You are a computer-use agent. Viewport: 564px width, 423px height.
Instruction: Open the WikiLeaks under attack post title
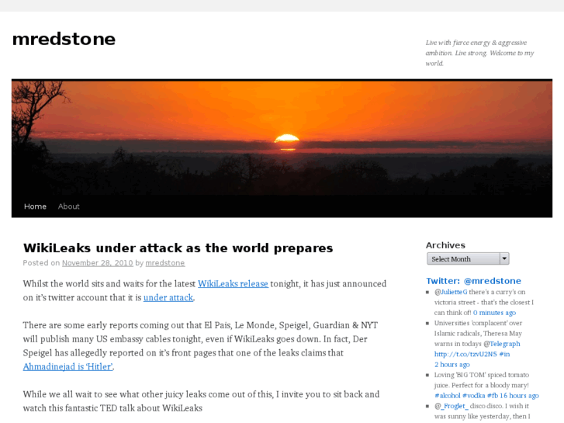178,248
